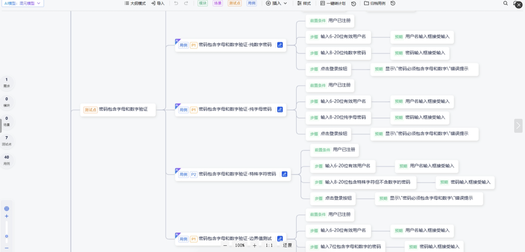Click the AI badge on 纯字母密码 case
This screenshot has width=525, height=252.
[177, 105]
